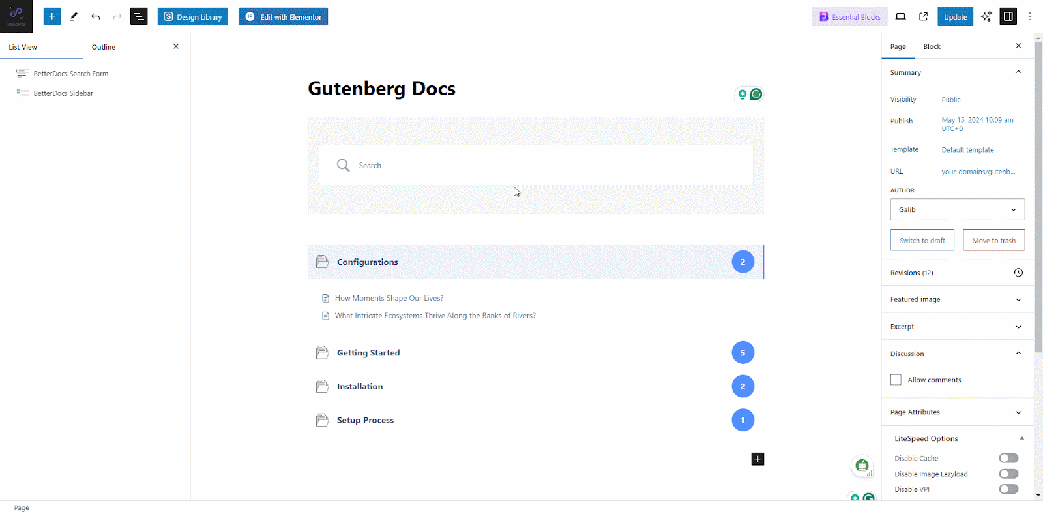Click the Edit with Elementor button
The height and width of the screenshot is (514, 1043).
click(x=282, y=16)
